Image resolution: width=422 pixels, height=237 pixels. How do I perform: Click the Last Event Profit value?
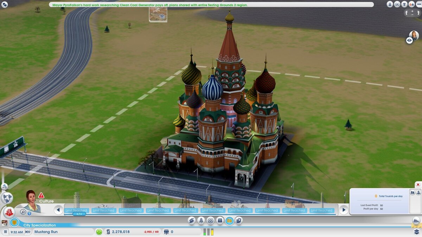click(x=382, y=205)
